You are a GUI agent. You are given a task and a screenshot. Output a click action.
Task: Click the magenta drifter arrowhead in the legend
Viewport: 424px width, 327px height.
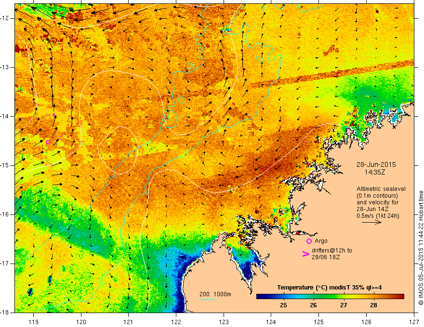coord(305,254)
